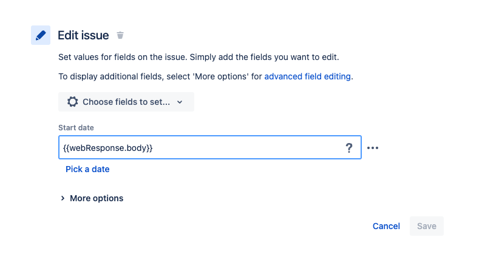Screen dimensions: 482x280
Task: Click the {{webResponse.body}} smart value text
Action: 108,148
